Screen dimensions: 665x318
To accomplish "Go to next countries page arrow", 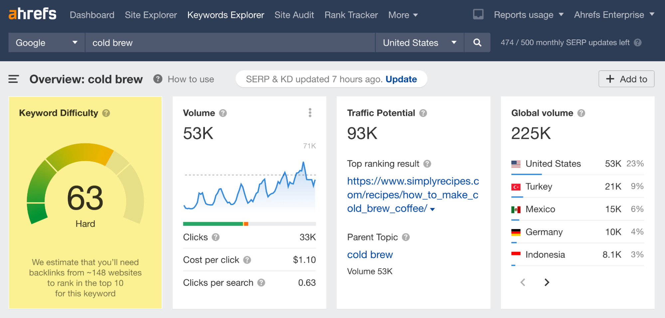I will (x=547, y=282).
